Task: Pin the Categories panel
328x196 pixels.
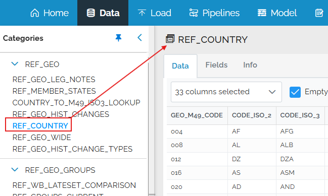Action: point(118,38)
